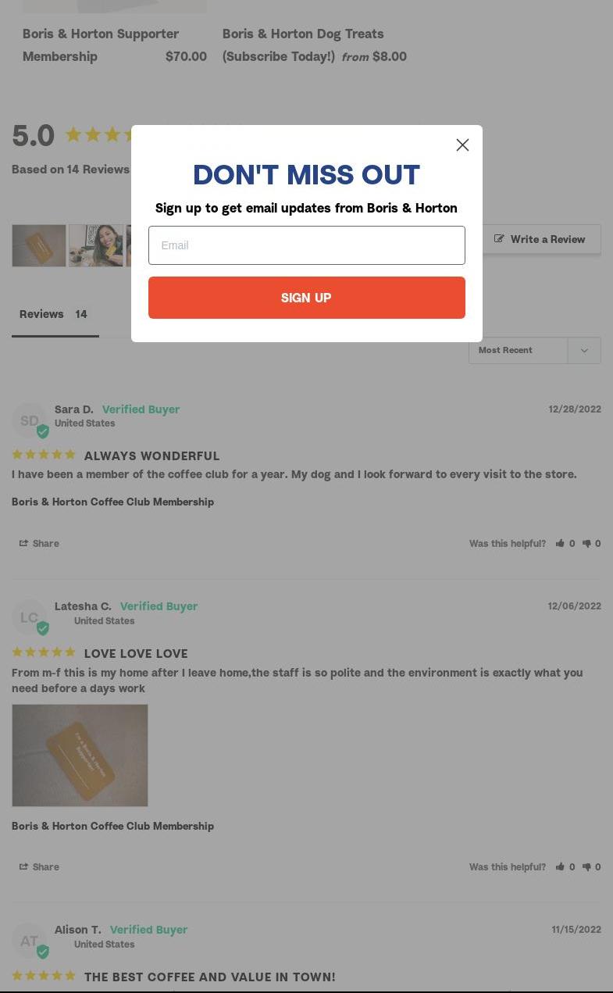Viewport: 613px width, 993px height.
Task: Share Latesha C.'s review
Action: pos(39,867)
